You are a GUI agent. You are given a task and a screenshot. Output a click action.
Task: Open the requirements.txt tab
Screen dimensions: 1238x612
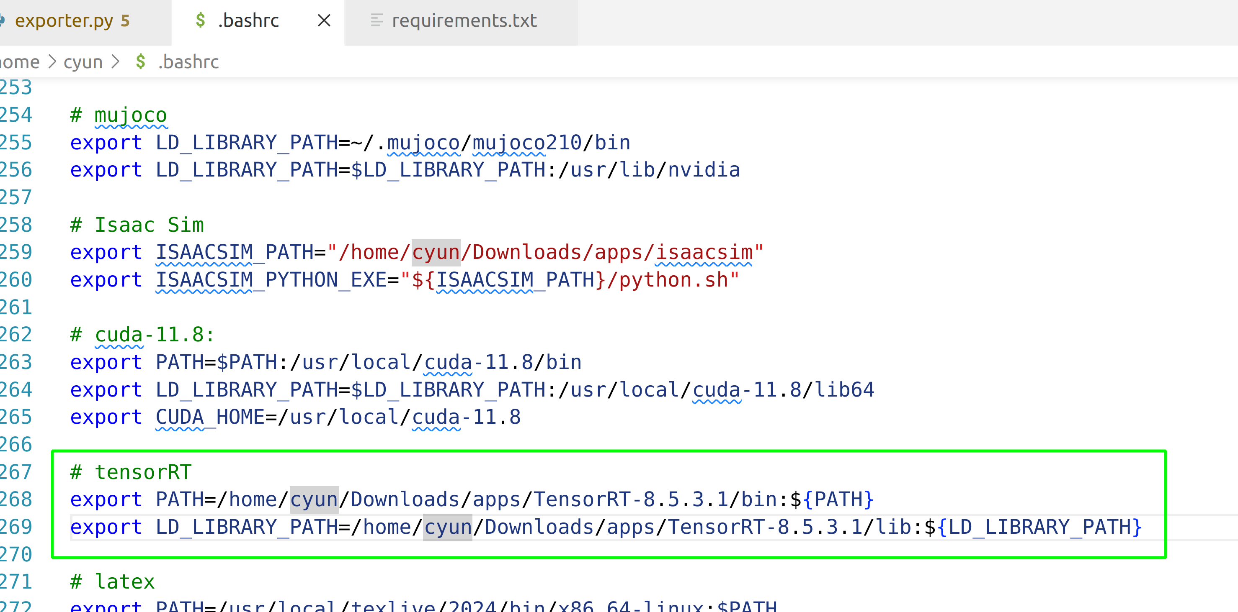(x=464, y=20)
